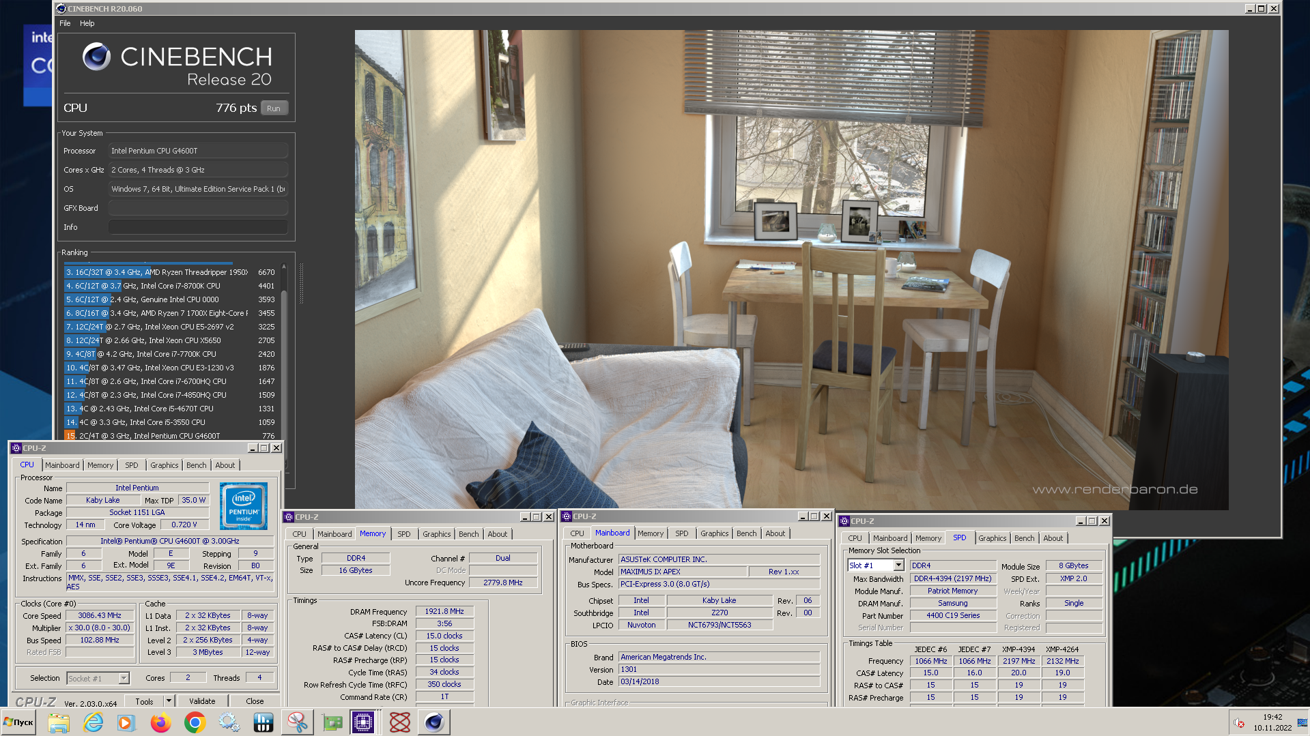Screen dimensions: 1310x736
Task: Switch to Mainboard tab in the CPU-Z CPU window
Action: [62, 465]
